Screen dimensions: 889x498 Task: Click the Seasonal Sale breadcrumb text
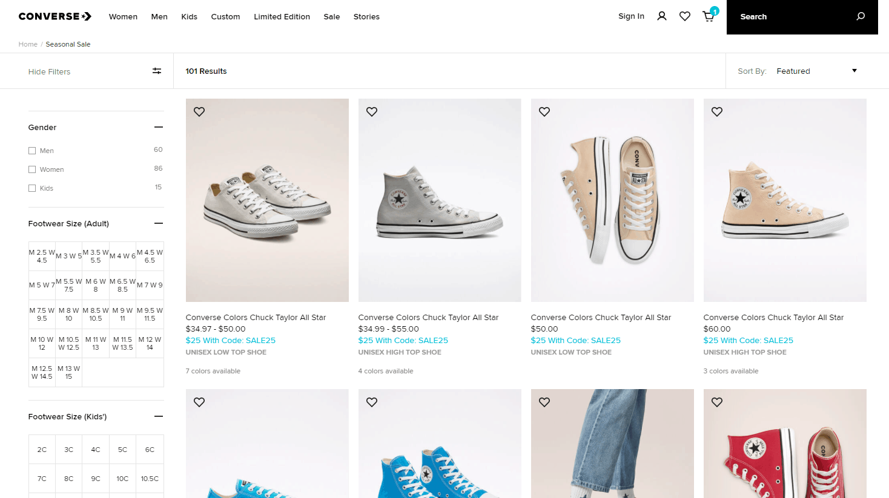click(68, 44)
